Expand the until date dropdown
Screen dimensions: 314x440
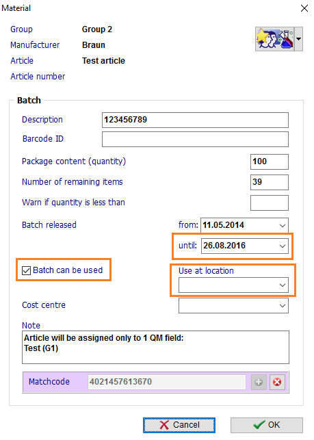point(283,246)
